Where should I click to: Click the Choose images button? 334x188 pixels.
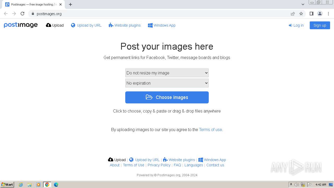167,97
